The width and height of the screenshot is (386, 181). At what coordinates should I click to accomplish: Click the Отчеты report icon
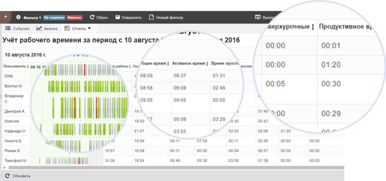coord(67,28)
